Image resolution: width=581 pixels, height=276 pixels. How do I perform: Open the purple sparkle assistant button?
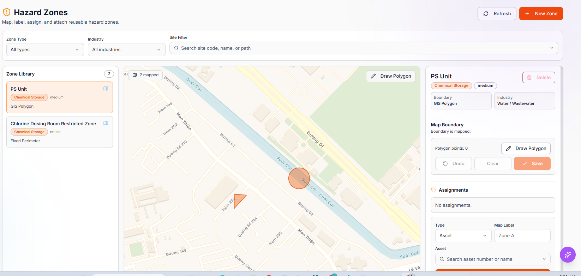[x=568, y=254]
